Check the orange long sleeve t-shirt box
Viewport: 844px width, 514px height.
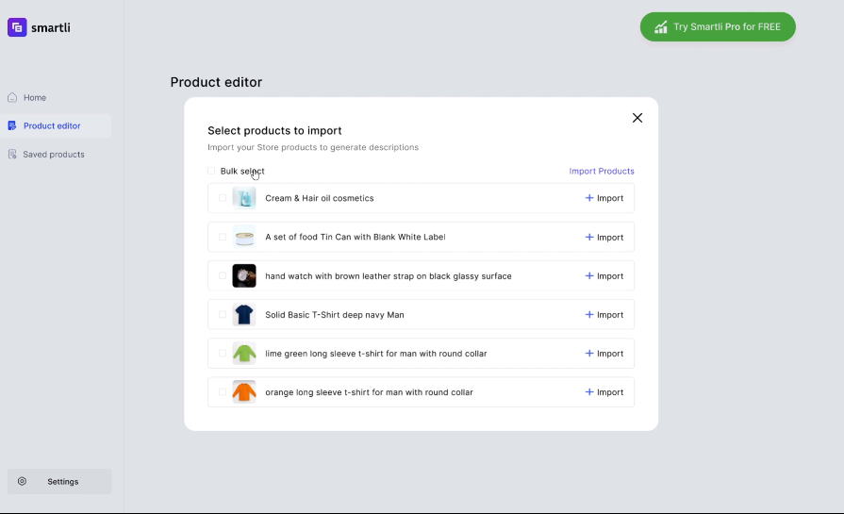coord(223,392)
